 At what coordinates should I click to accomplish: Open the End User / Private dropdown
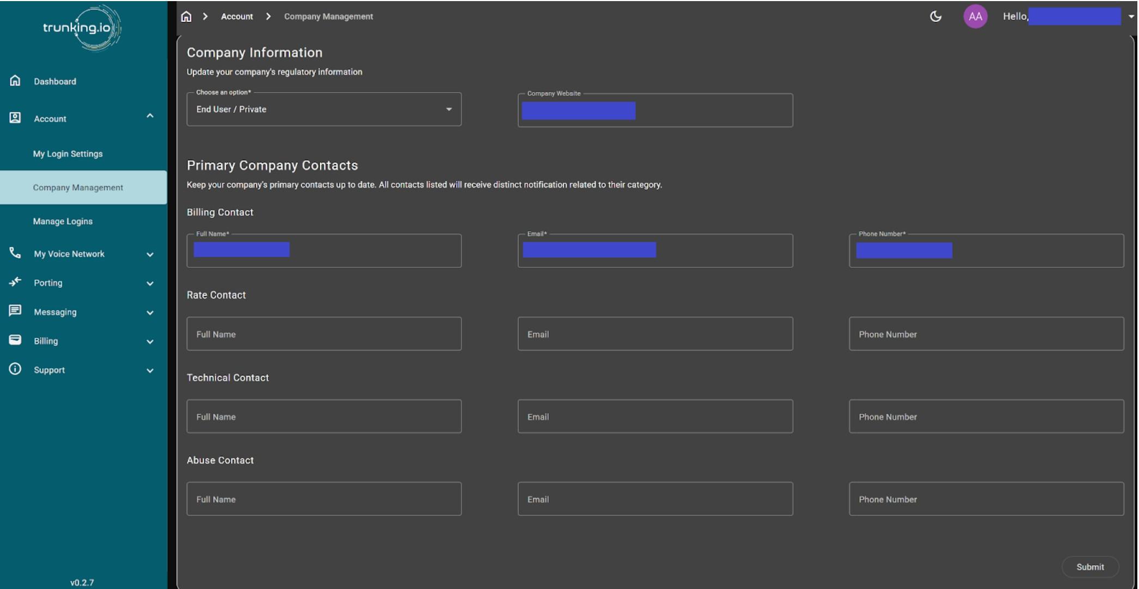coord(324,110)
